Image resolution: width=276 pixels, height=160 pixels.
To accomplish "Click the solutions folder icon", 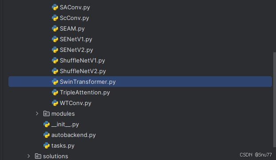I will [x=38, y=156].
